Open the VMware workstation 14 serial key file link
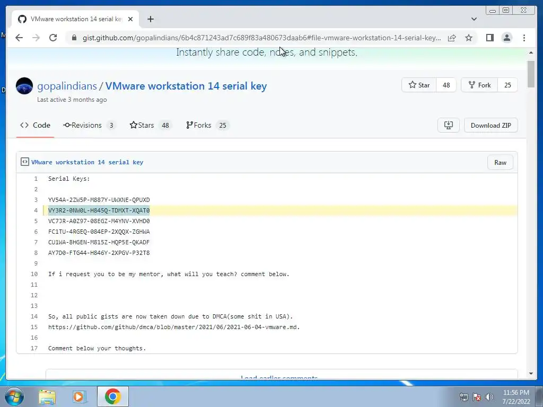 click(x=87, y=162)
